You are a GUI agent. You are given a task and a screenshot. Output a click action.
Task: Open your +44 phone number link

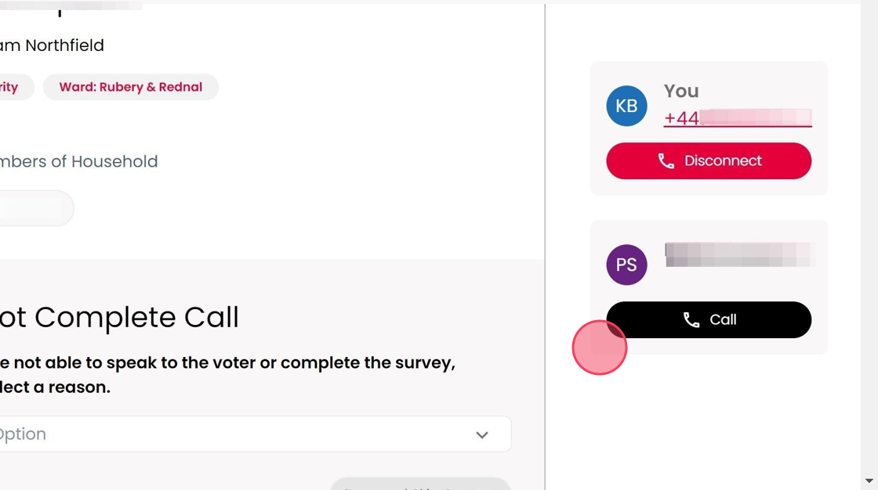[x=737, y=118]
